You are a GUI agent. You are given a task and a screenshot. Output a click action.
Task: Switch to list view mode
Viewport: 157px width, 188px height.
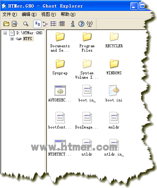[x=54, y=24]
